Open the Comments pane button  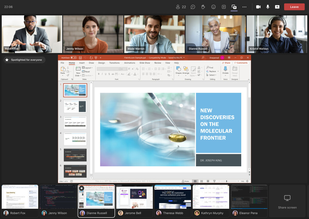(x=241, y=63)
